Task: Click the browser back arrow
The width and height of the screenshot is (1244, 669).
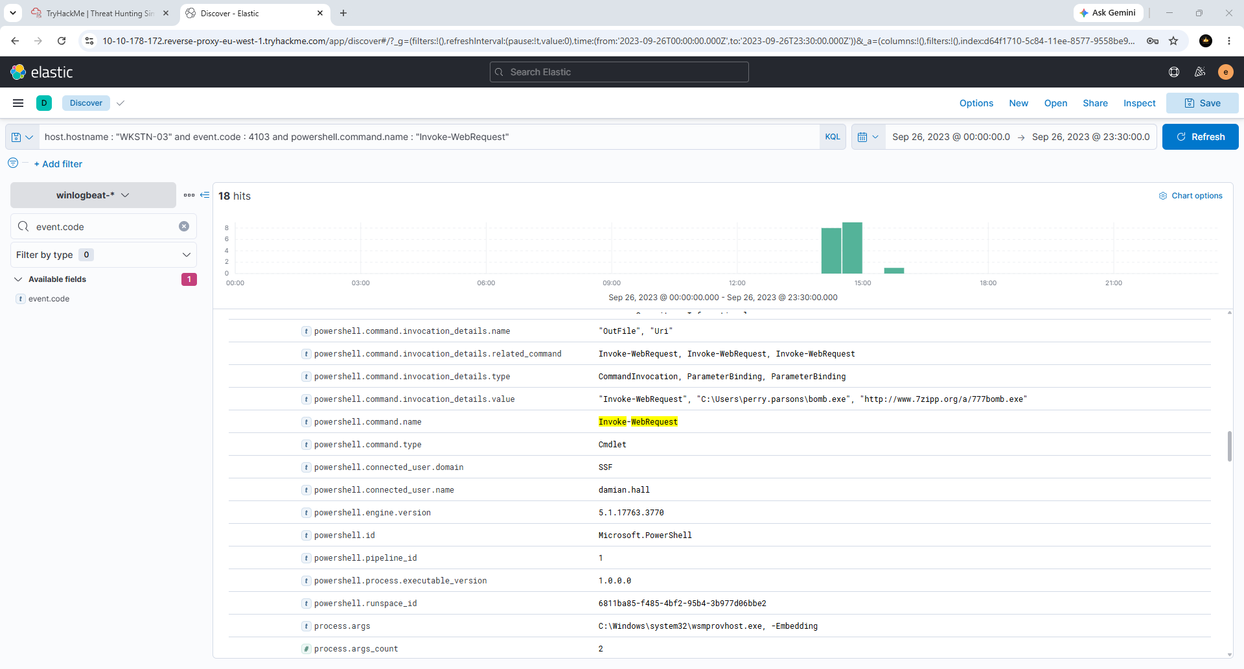Action: (x=15, y=41)
